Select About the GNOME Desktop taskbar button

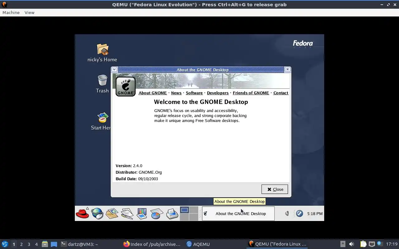pyautogui.click(x=238, y=214)
